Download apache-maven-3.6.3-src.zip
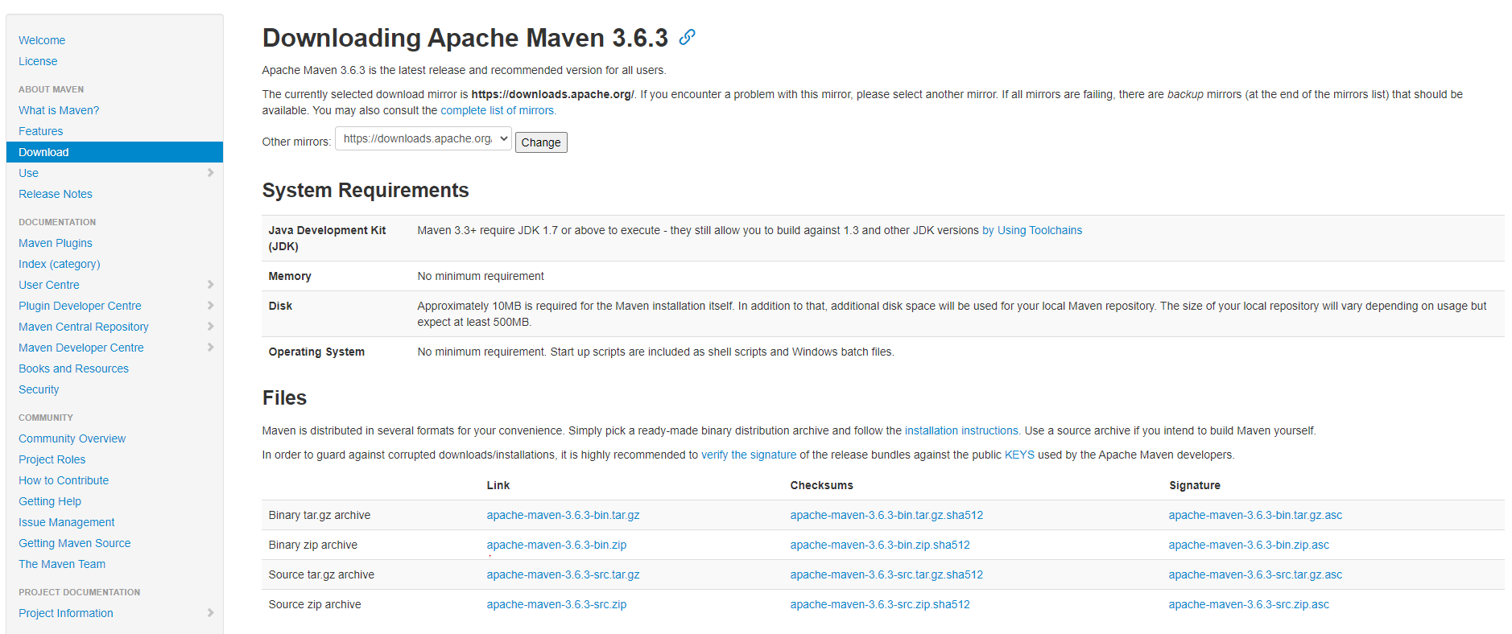Image resolution: width=1512 pixels, height=634 pixels. point(556,604)
